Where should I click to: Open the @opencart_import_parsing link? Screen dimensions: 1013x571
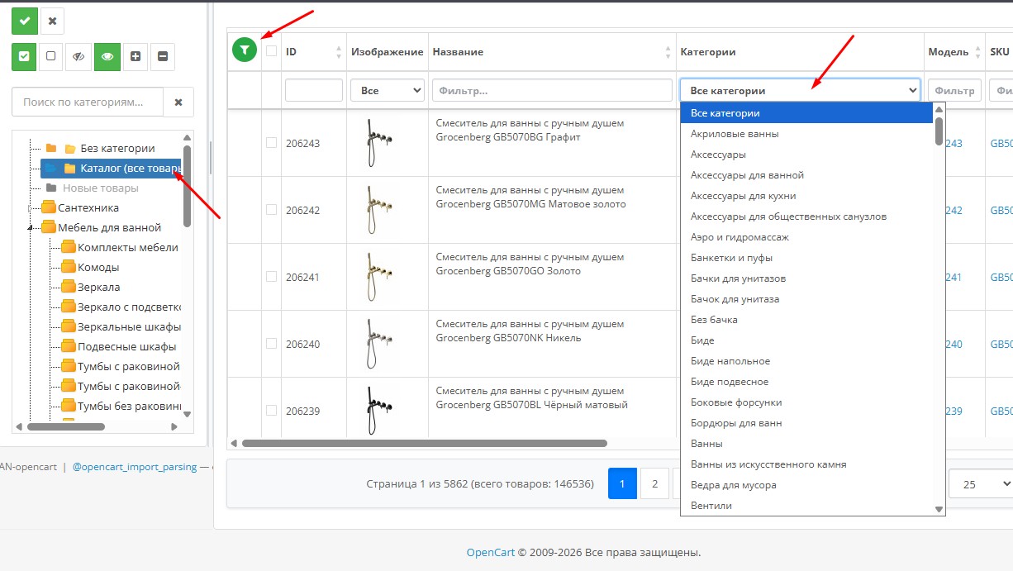135,467
